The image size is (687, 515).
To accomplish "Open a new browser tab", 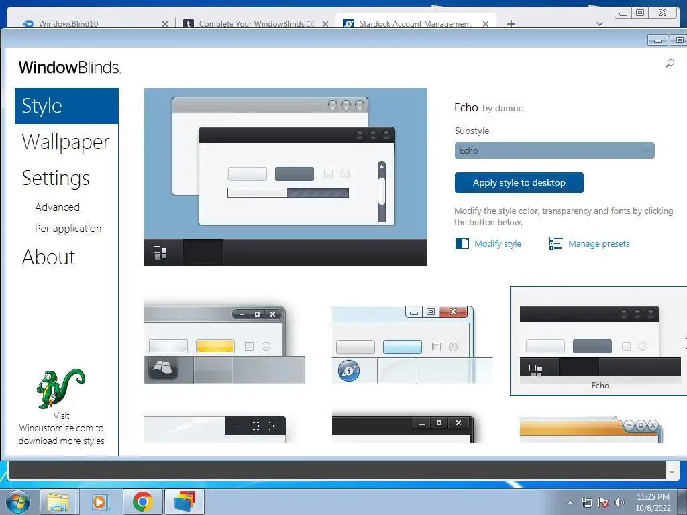I will [x=511, y=24].
